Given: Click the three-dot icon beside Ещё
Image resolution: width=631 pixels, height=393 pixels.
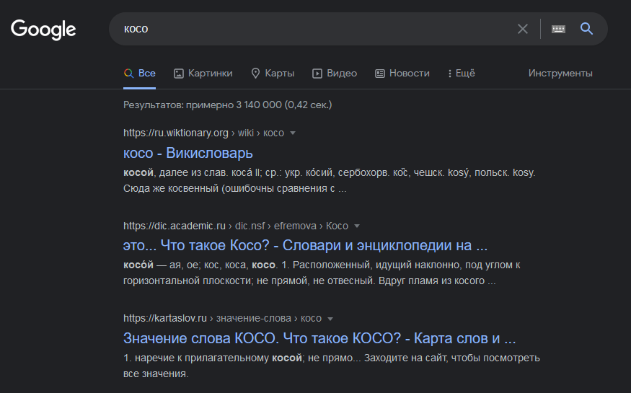Looking at the screenshot, I should point(449,74).
